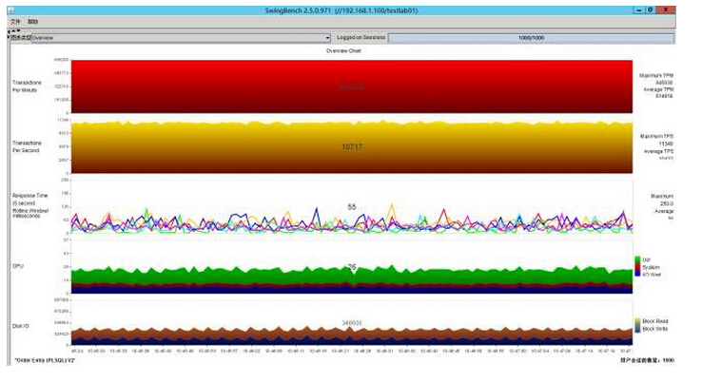Image resolution: width=702 pixels, height=382 pixels.
Task: Click the 'Average TPS' label
Action: point(658,151)
